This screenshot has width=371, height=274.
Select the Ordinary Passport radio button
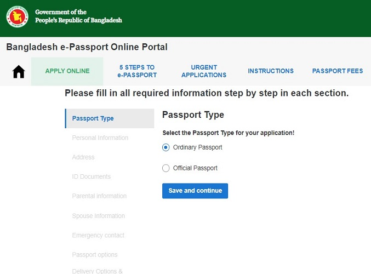pos(166,147)
